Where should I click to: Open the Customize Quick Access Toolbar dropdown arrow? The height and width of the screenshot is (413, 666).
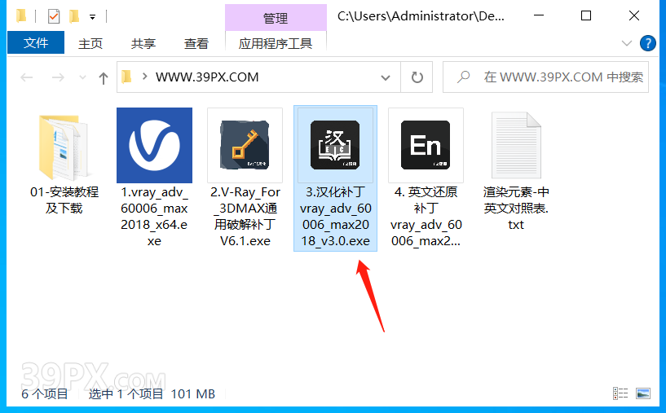pos(92,17)
